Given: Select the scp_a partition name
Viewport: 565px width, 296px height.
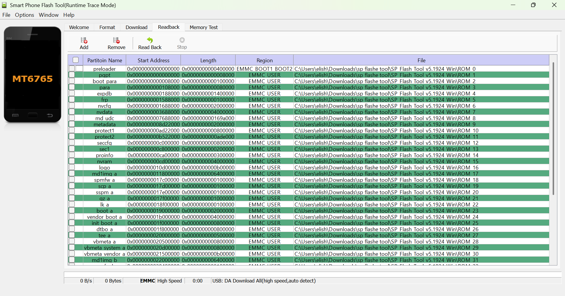Looking at the screenshot, I should coord(104,186).
